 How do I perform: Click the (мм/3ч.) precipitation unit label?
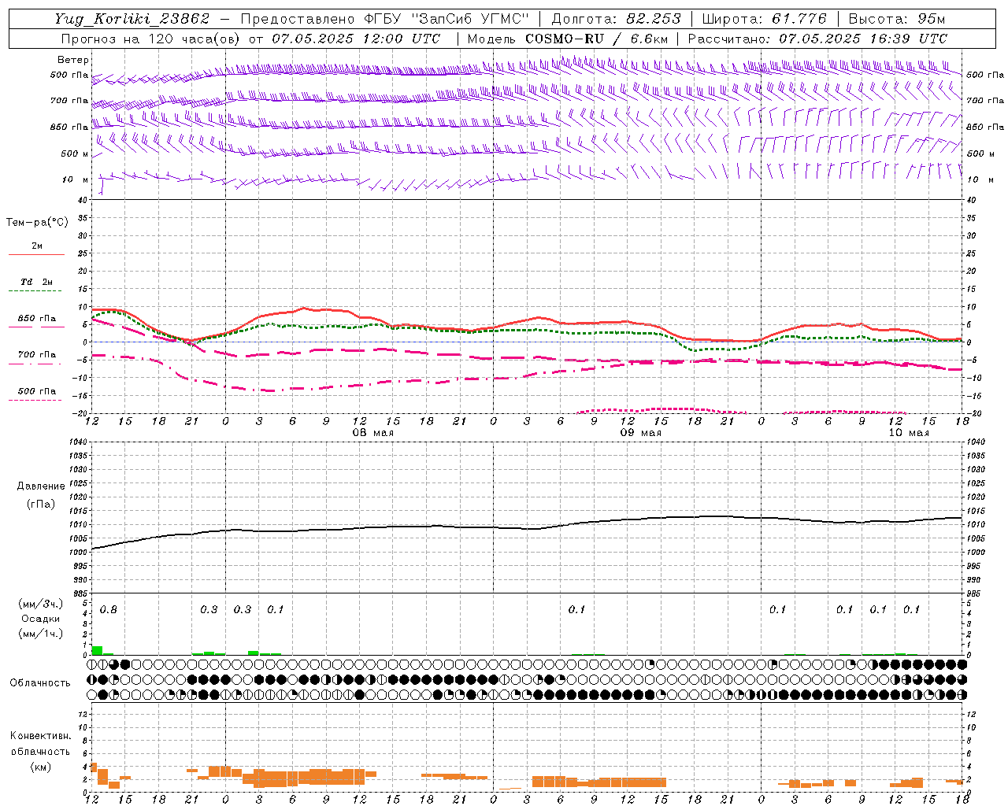[x=41, y=604]
